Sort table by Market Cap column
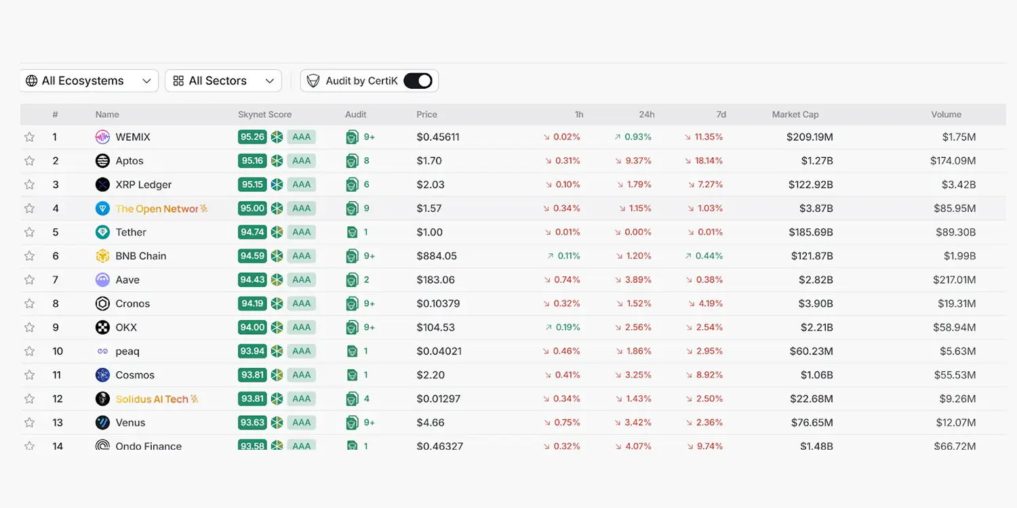This screenshot has height=508, width=1017. 795,114
